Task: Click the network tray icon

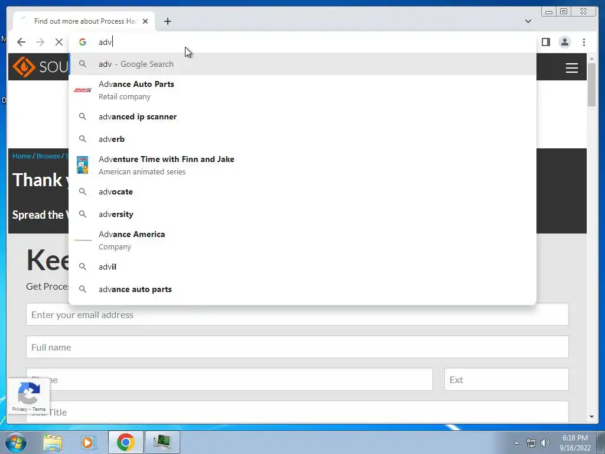Action: (x=531, y=443)
